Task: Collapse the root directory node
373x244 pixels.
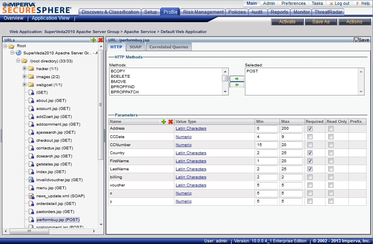Action: pos(18,61)
